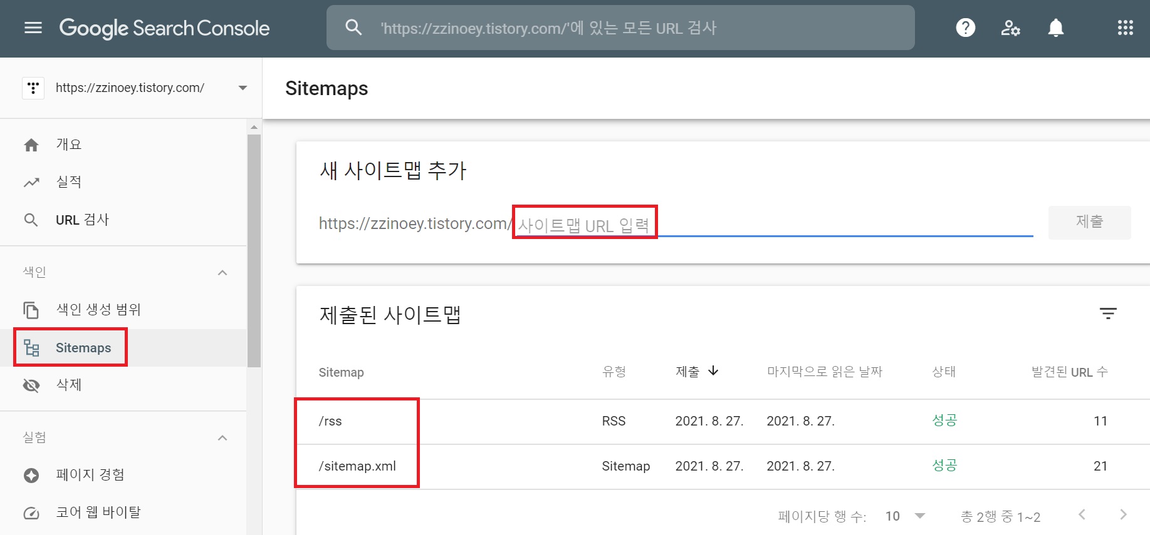Click the 총 2행 중 1~2 text

coord(1001,517)
